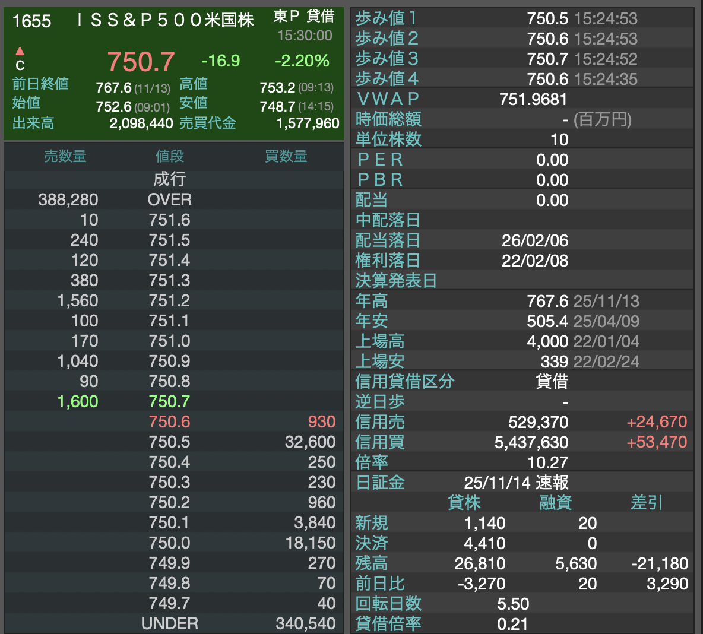Select the 買数量 column header

pyautogui.click(x=286, y=157)
